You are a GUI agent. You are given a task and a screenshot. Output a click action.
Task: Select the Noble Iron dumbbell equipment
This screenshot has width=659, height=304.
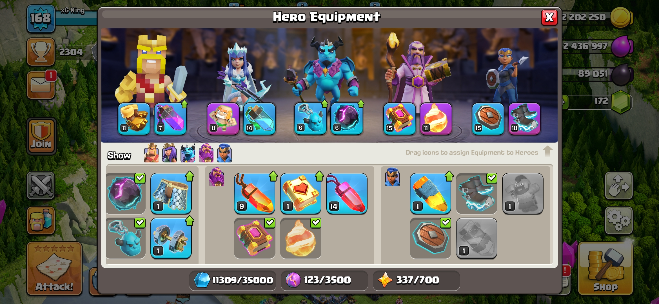click(171, 238)
